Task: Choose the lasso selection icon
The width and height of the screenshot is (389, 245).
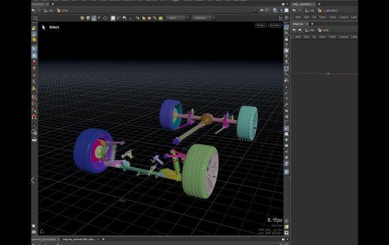Action: click(x=119, y=18)
